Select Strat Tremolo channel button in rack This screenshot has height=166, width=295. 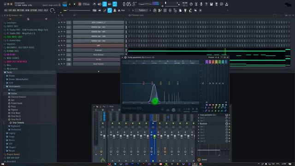(x=98, y=64)
